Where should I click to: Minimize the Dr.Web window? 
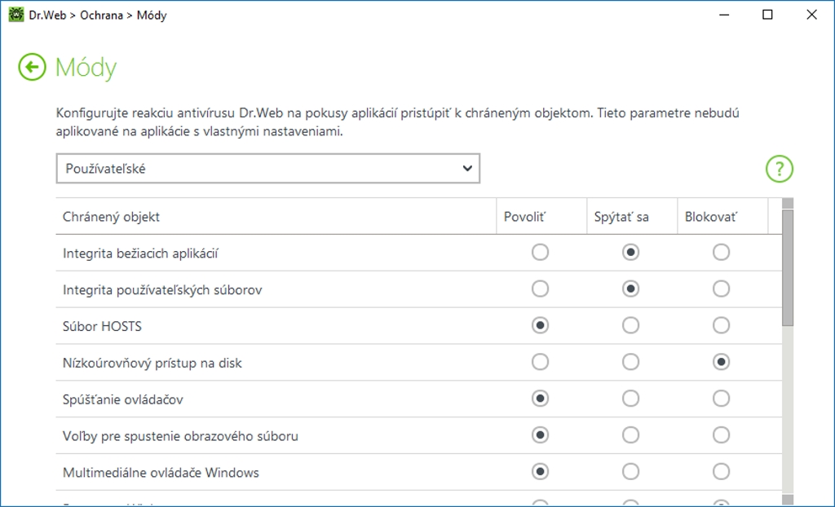click(x=723, y=15)
